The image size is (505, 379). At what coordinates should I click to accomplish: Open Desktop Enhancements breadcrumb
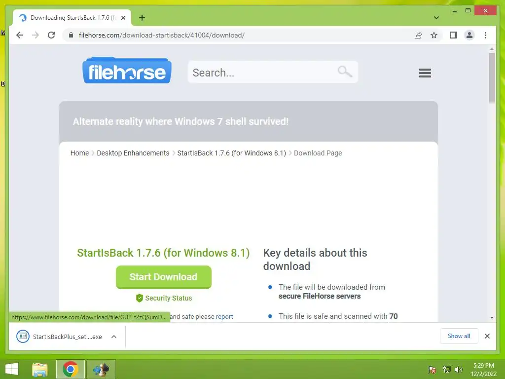pos(133,153)
